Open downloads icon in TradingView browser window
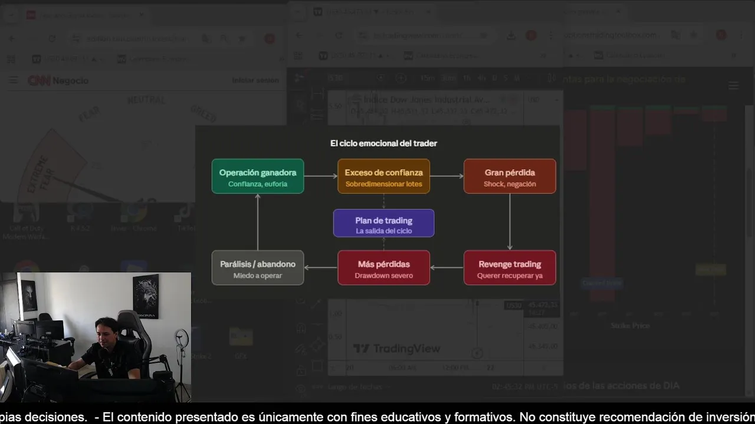 coord(511,35)
